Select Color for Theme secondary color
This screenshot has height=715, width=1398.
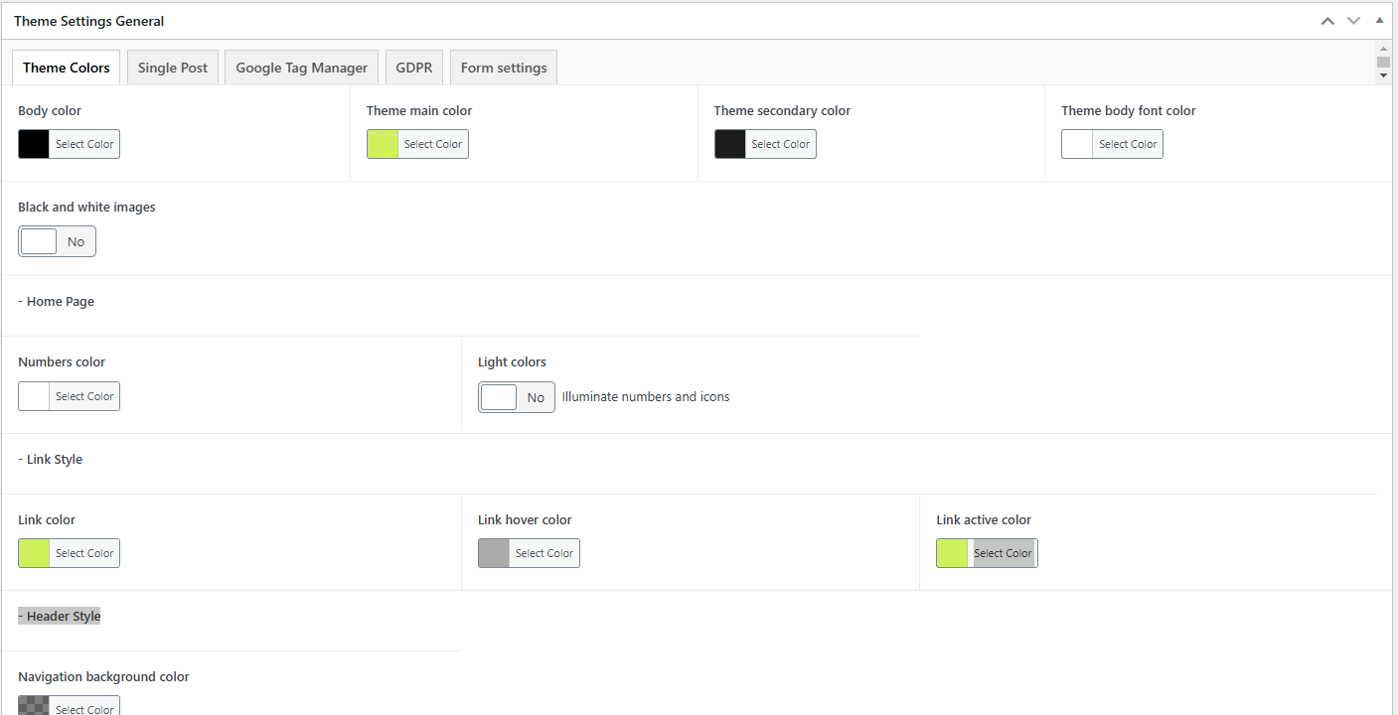(780, 144)
